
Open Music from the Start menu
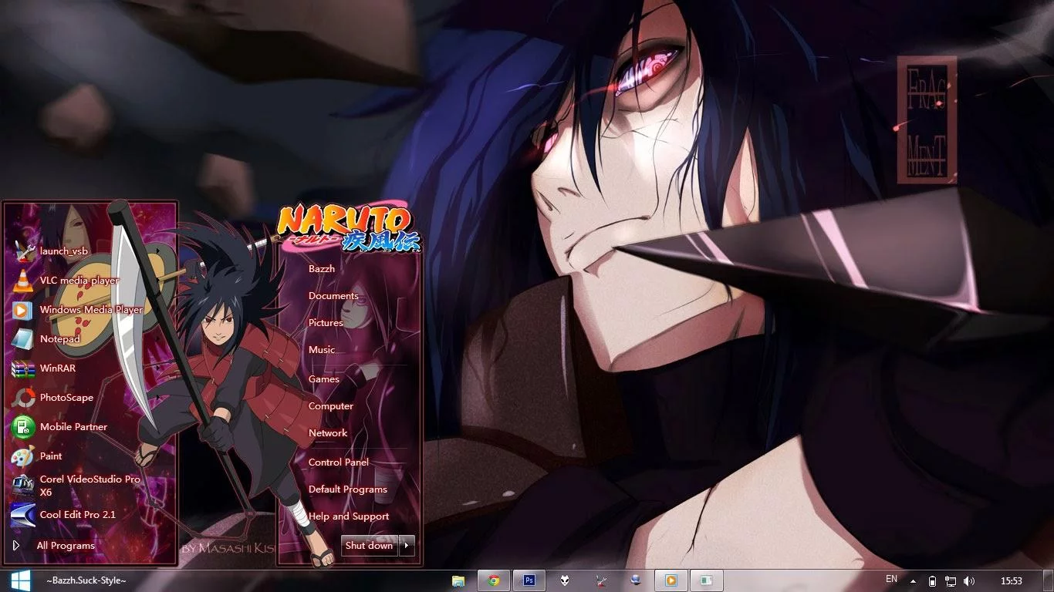[322, 350]
